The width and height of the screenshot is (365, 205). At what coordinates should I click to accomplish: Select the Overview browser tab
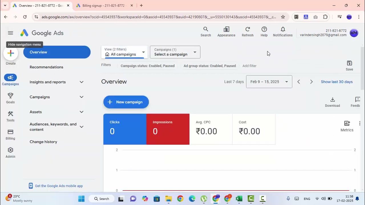40,5
